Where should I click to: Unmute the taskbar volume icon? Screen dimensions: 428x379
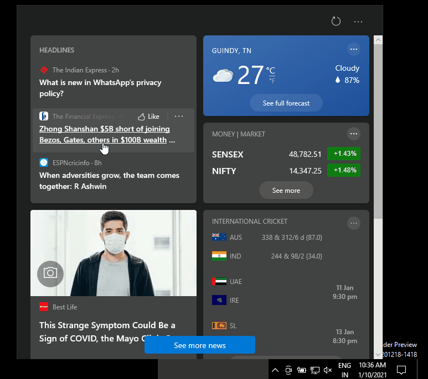pos(328,370)
